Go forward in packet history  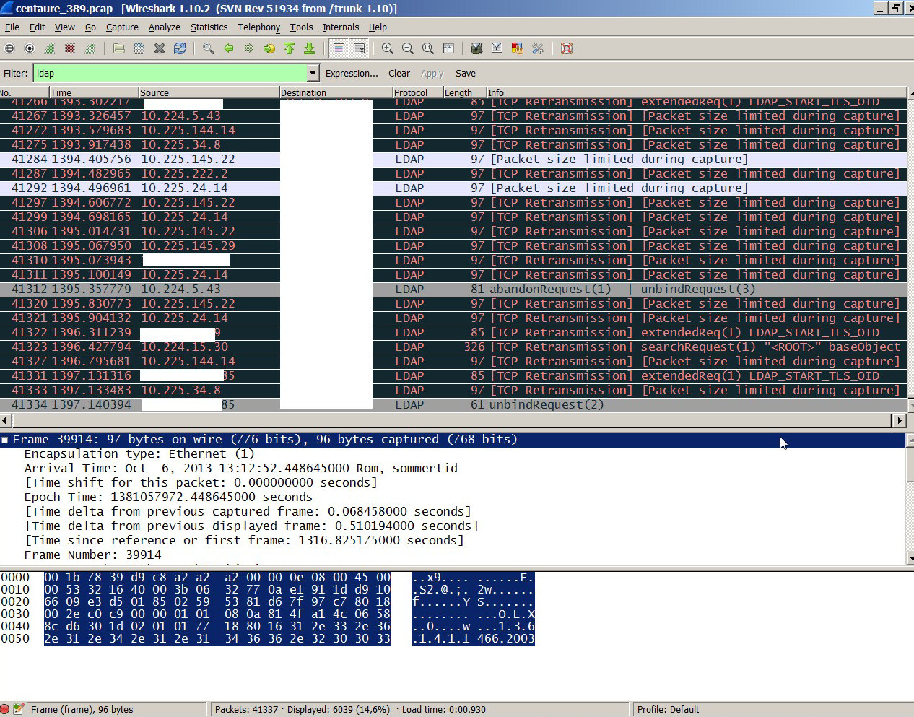[249, 48]
